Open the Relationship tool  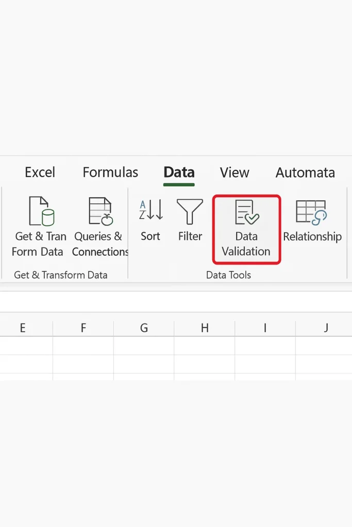tap(312, 221)
